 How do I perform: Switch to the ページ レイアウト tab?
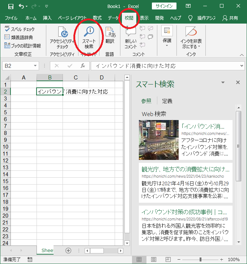(72, 18)
